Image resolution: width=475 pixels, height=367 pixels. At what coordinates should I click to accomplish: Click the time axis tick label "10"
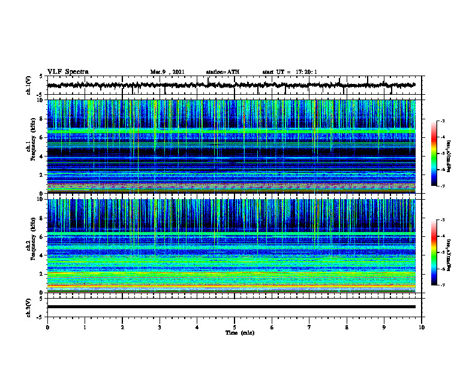(x=422, y=327)
